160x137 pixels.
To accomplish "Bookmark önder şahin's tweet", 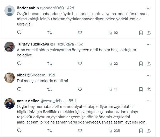I will click(141, 32).
